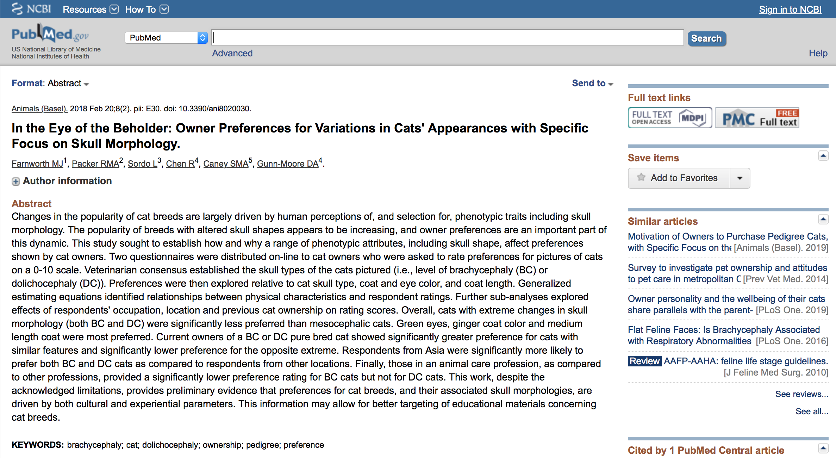836x458 pixels.
Task: Click the KEYWORDS line
Action: tap(168, 445)
